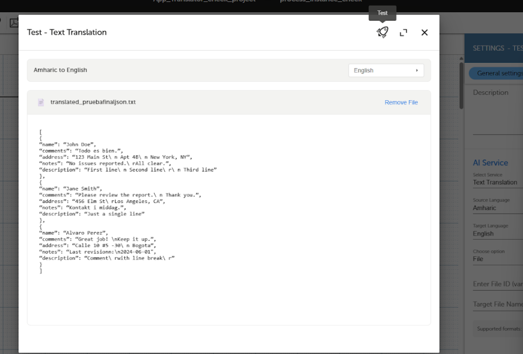Click the "notes": "Kontakt i middag." line
523x354 pixels.
pos(83,207)
